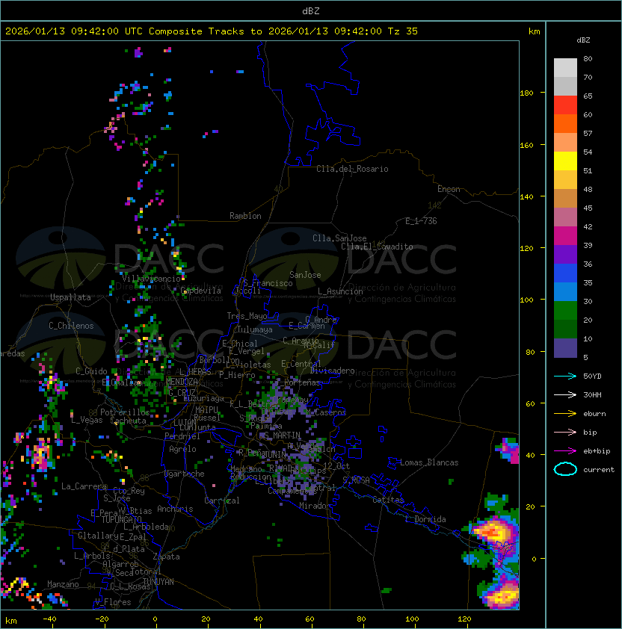Click the yellow eburn arrow in legend

[565, 413]
